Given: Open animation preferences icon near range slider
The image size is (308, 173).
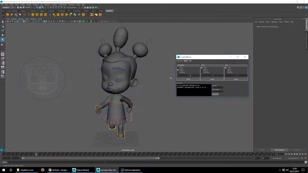Looking at the screenshot, I should [306, 158].
